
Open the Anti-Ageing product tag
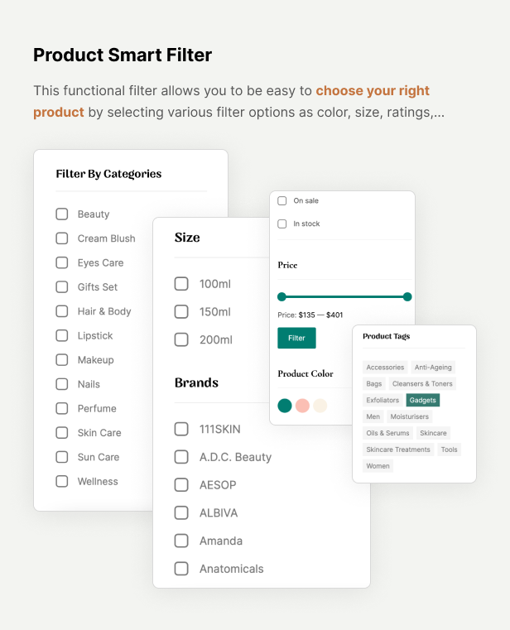pos(433,368)
